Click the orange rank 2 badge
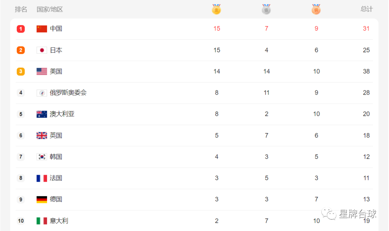This screenshot has width=389, height=231. pos(21,50)
